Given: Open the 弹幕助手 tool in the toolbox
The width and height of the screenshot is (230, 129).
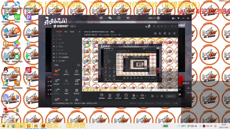Looking at the screenshot, I should (x=56, y=72).
